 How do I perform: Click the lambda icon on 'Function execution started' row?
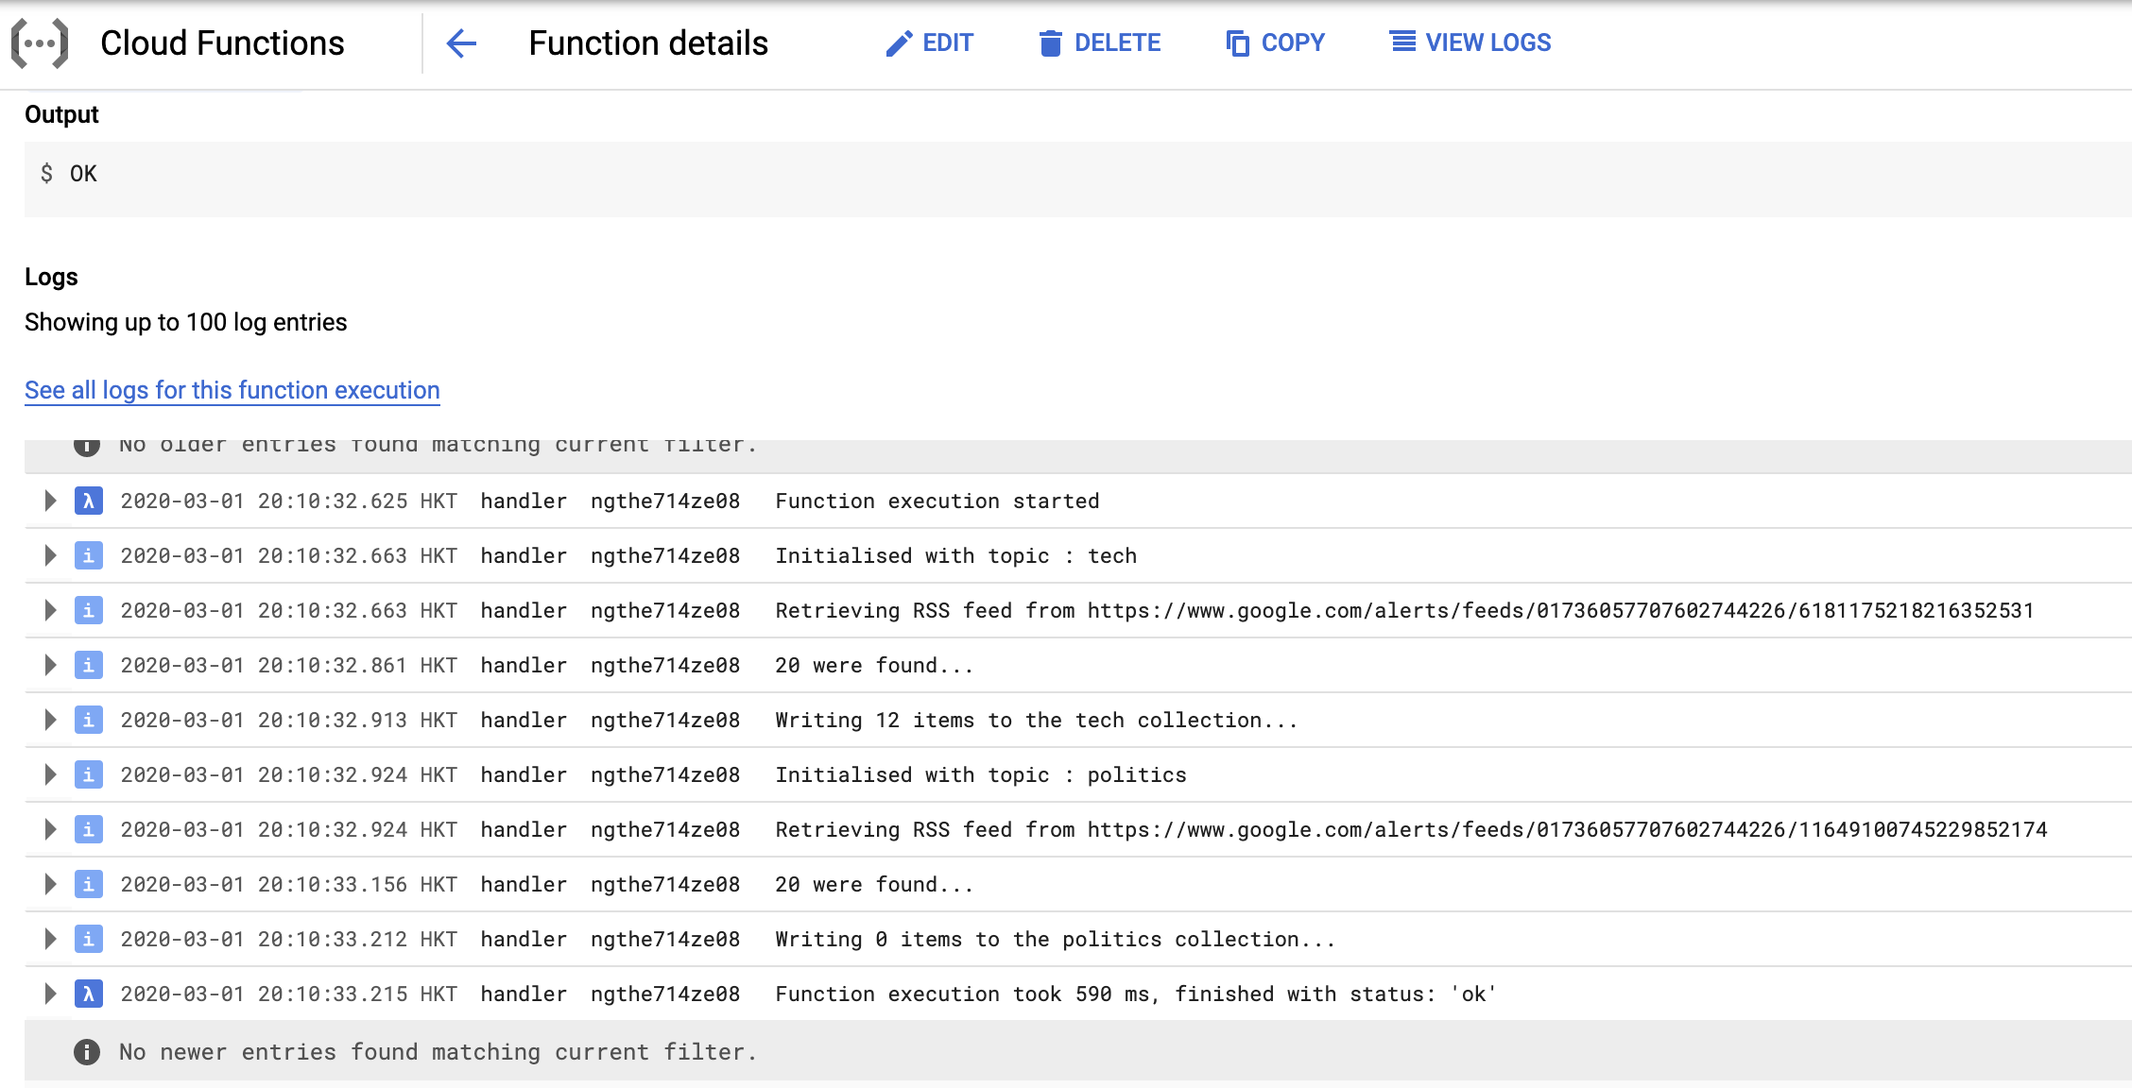pyautogui.click(x=88, y=501)
